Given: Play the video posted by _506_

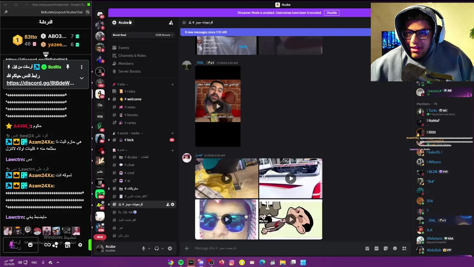Looking at the screenshot, I should coord(218,106).
